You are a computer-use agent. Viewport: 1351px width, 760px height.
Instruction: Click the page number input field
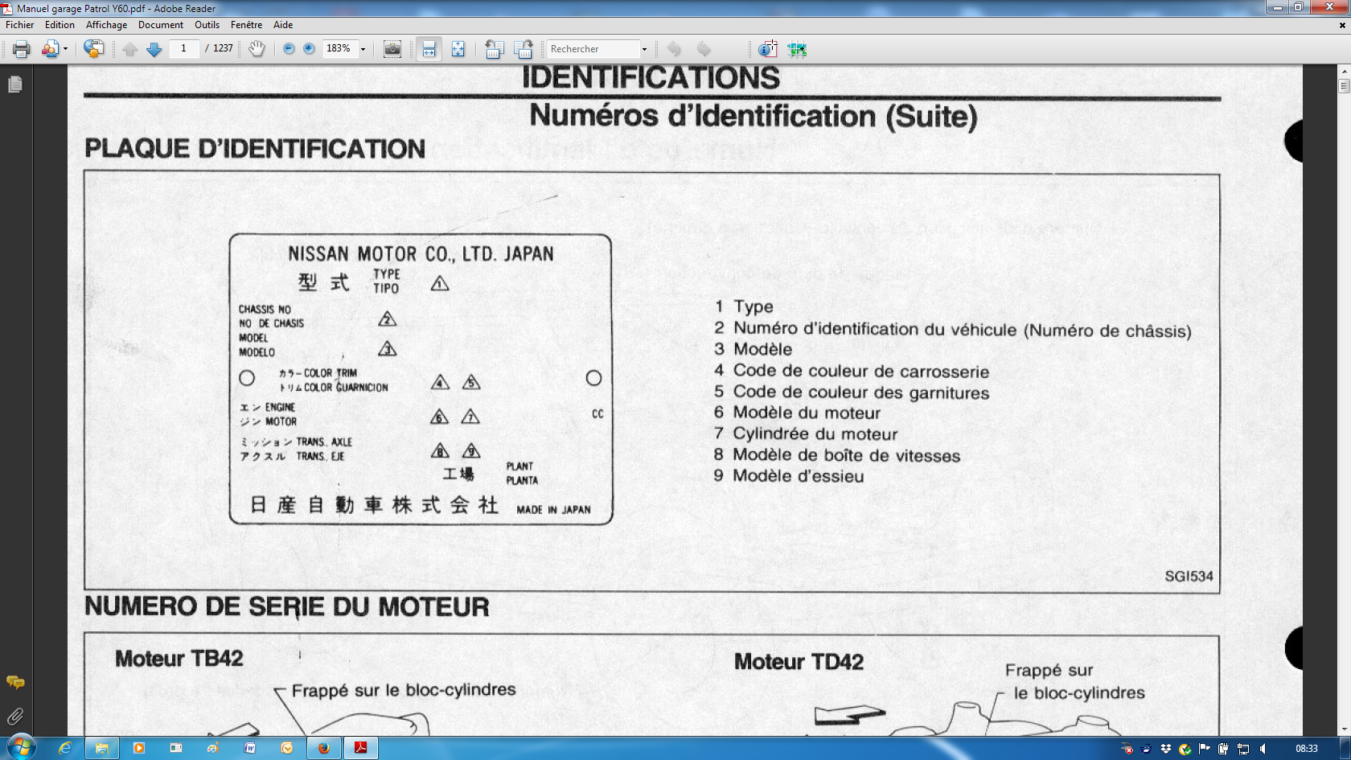[x=184, y=48]
